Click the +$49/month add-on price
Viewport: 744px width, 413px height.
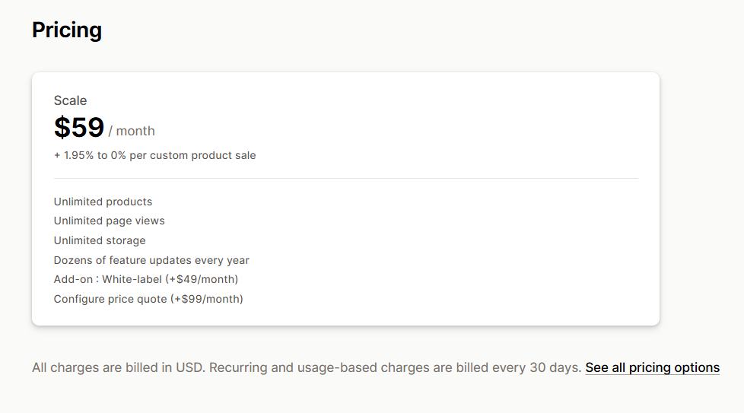[x=202, y=279]
